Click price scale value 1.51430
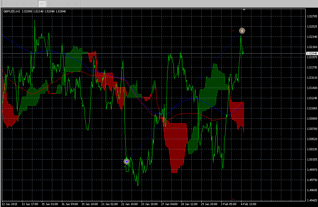318x207 pixels. (312, 88)
